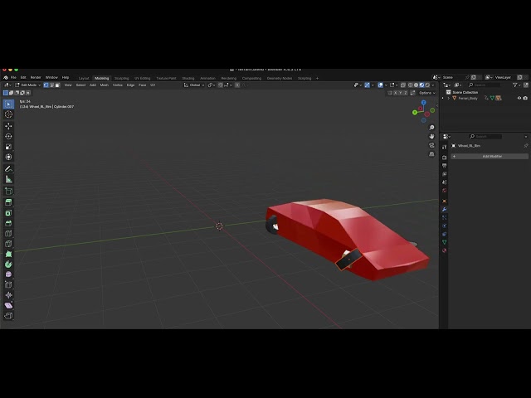Enable edge select mode

(x=51, y=85)
